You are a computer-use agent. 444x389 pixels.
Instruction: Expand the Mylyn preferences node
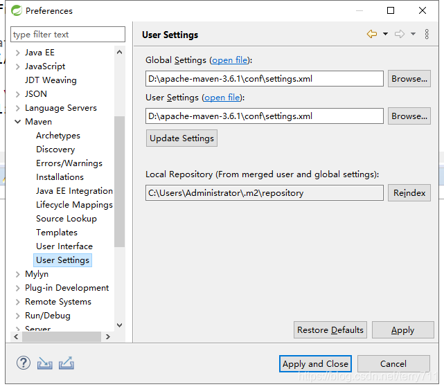tap(18, 274)
